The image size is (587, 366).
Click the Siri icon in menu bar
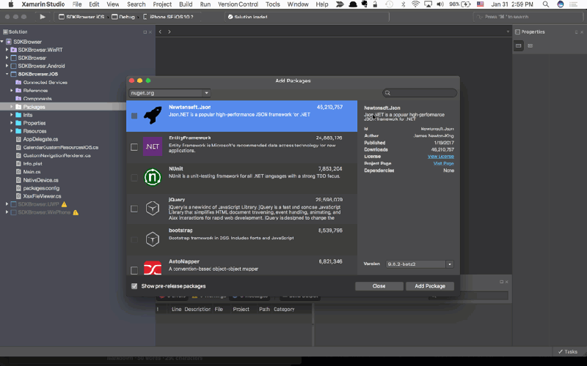[x=561, y=4]
